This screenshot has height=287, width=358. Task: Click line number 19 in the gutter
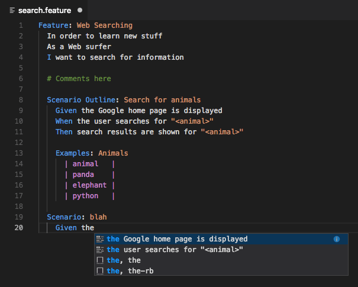coord(19,217)
